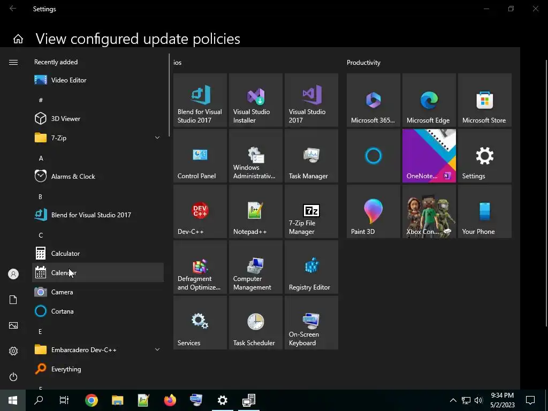
Task: Open 3D Viewer in the app list
Action: click(x=98, y=118)
